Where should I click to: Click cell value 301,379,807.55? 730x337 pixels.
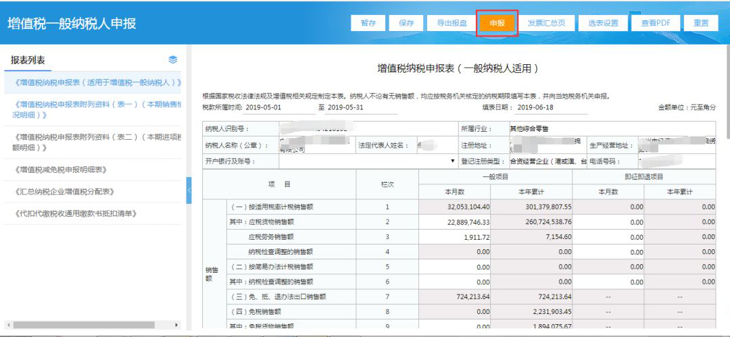[x=531, y=207]
